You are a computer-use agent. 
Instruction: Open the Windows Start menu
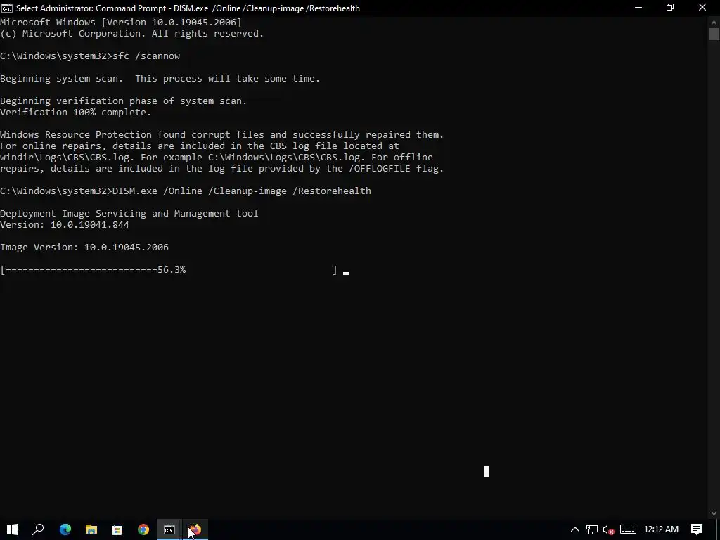tap(13, 529)
